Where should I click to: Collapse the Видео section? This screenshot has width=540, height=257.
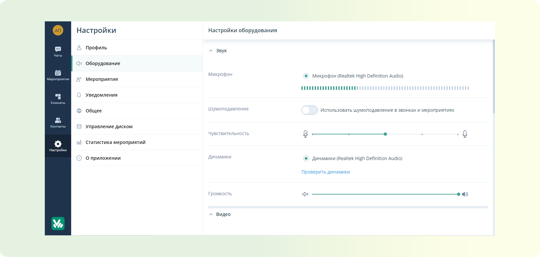(211, 214)
